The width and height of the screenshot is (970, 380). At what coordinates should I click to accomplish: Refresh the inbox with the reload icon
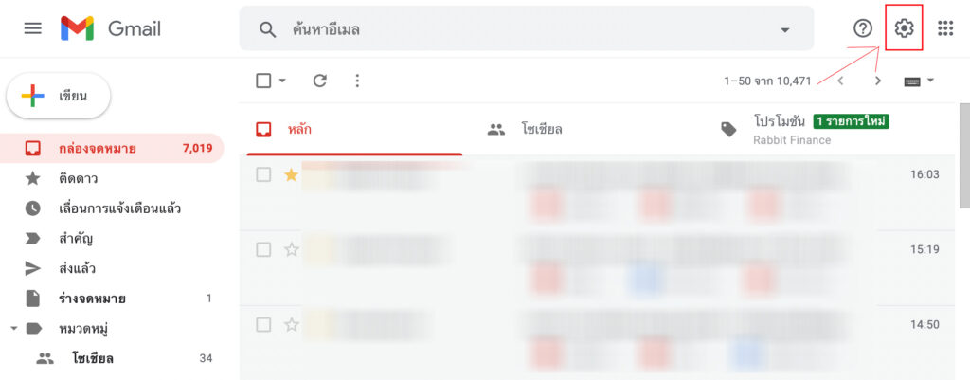pyautogui.click(x=319, y=81)
